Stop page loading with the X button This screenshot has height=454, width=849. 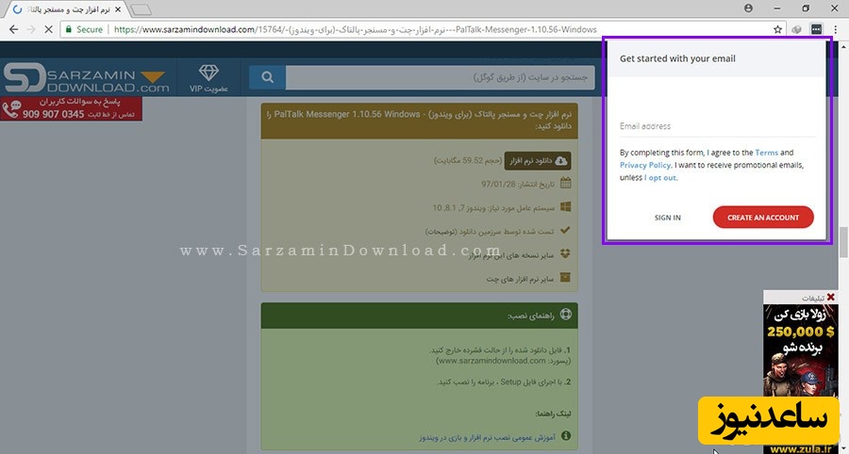coord(48,29)
